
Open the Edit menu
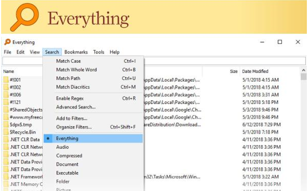[20, 52]
